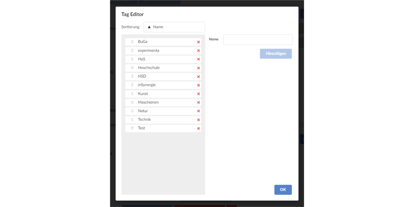This screenshot has width=414, height=207.
Task: Focus the Name input field
Action: pos(258,39)
